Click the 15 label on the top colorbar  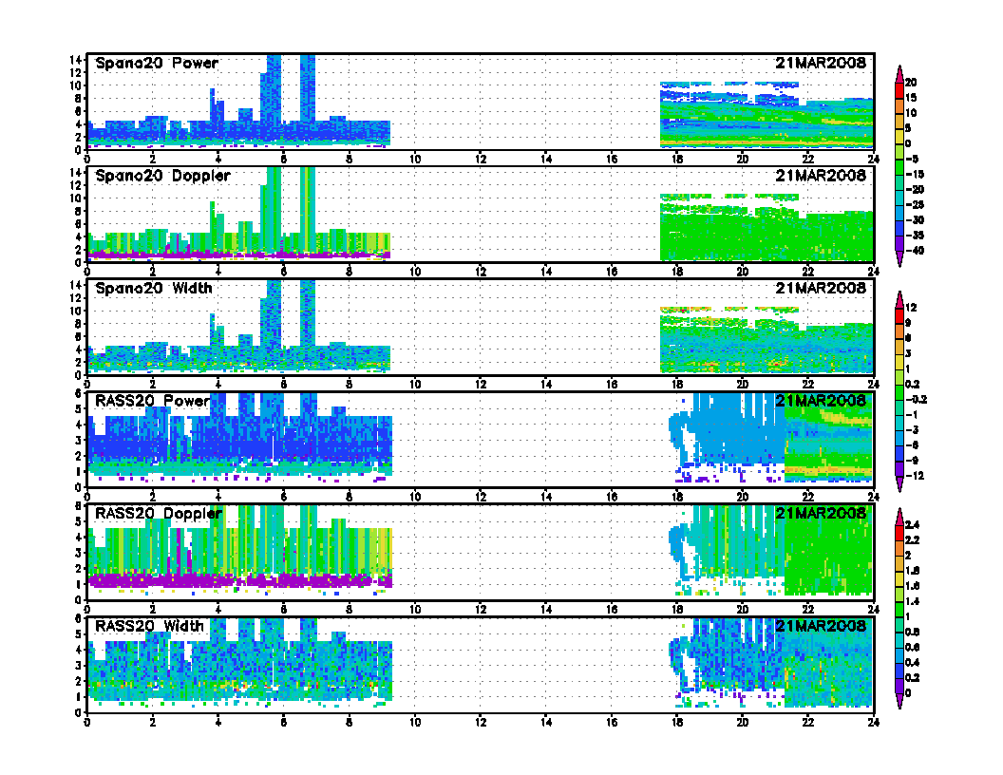click(x=911, y=98)
